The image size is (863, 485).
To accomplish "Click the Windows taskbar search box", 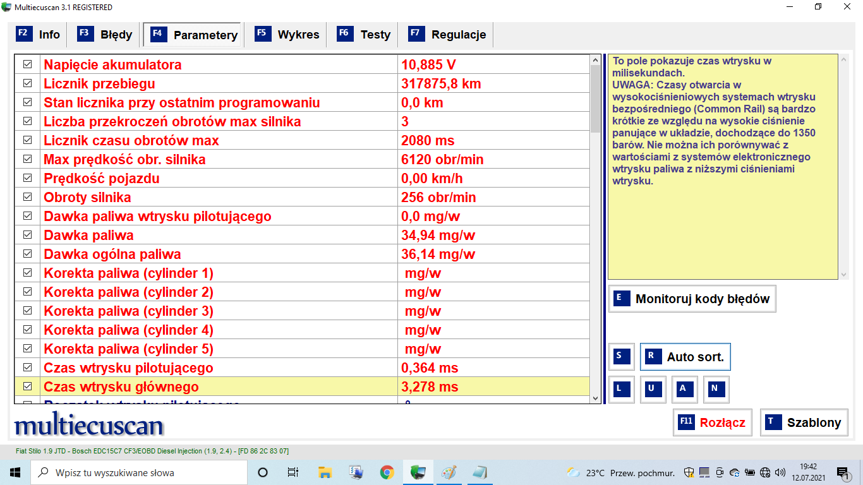I will point(139,472).
